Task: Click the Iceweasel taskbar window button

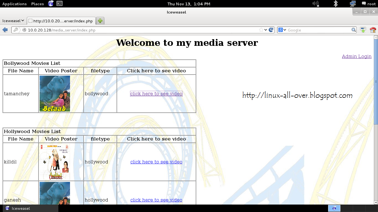Action: [x=30, y=208]
